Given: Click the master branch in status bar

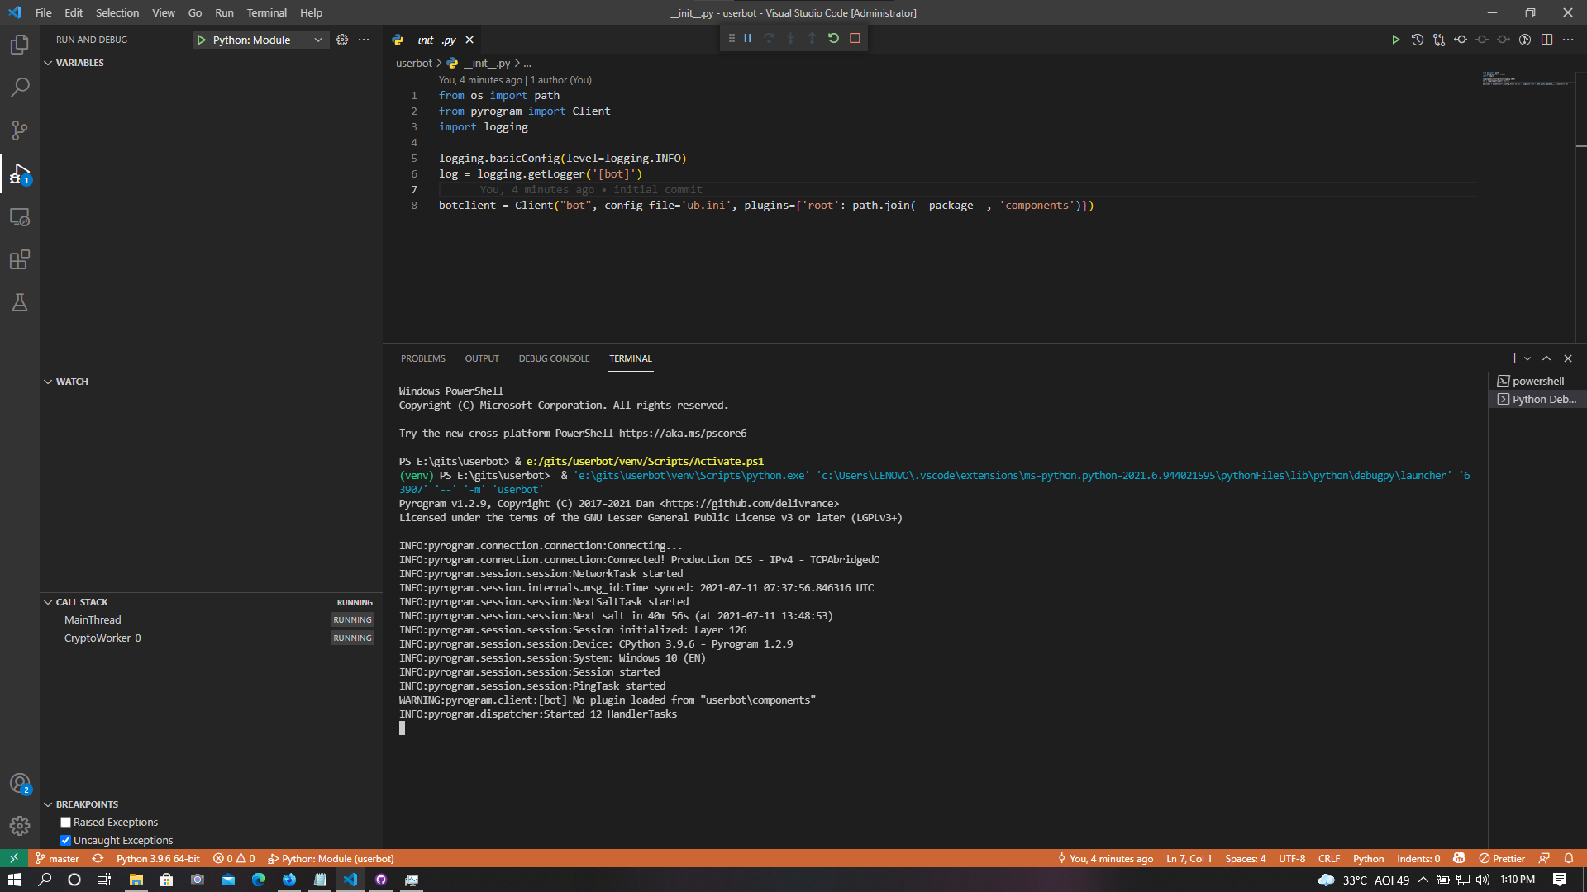Looking at the screenshot, I should (58, 858).
